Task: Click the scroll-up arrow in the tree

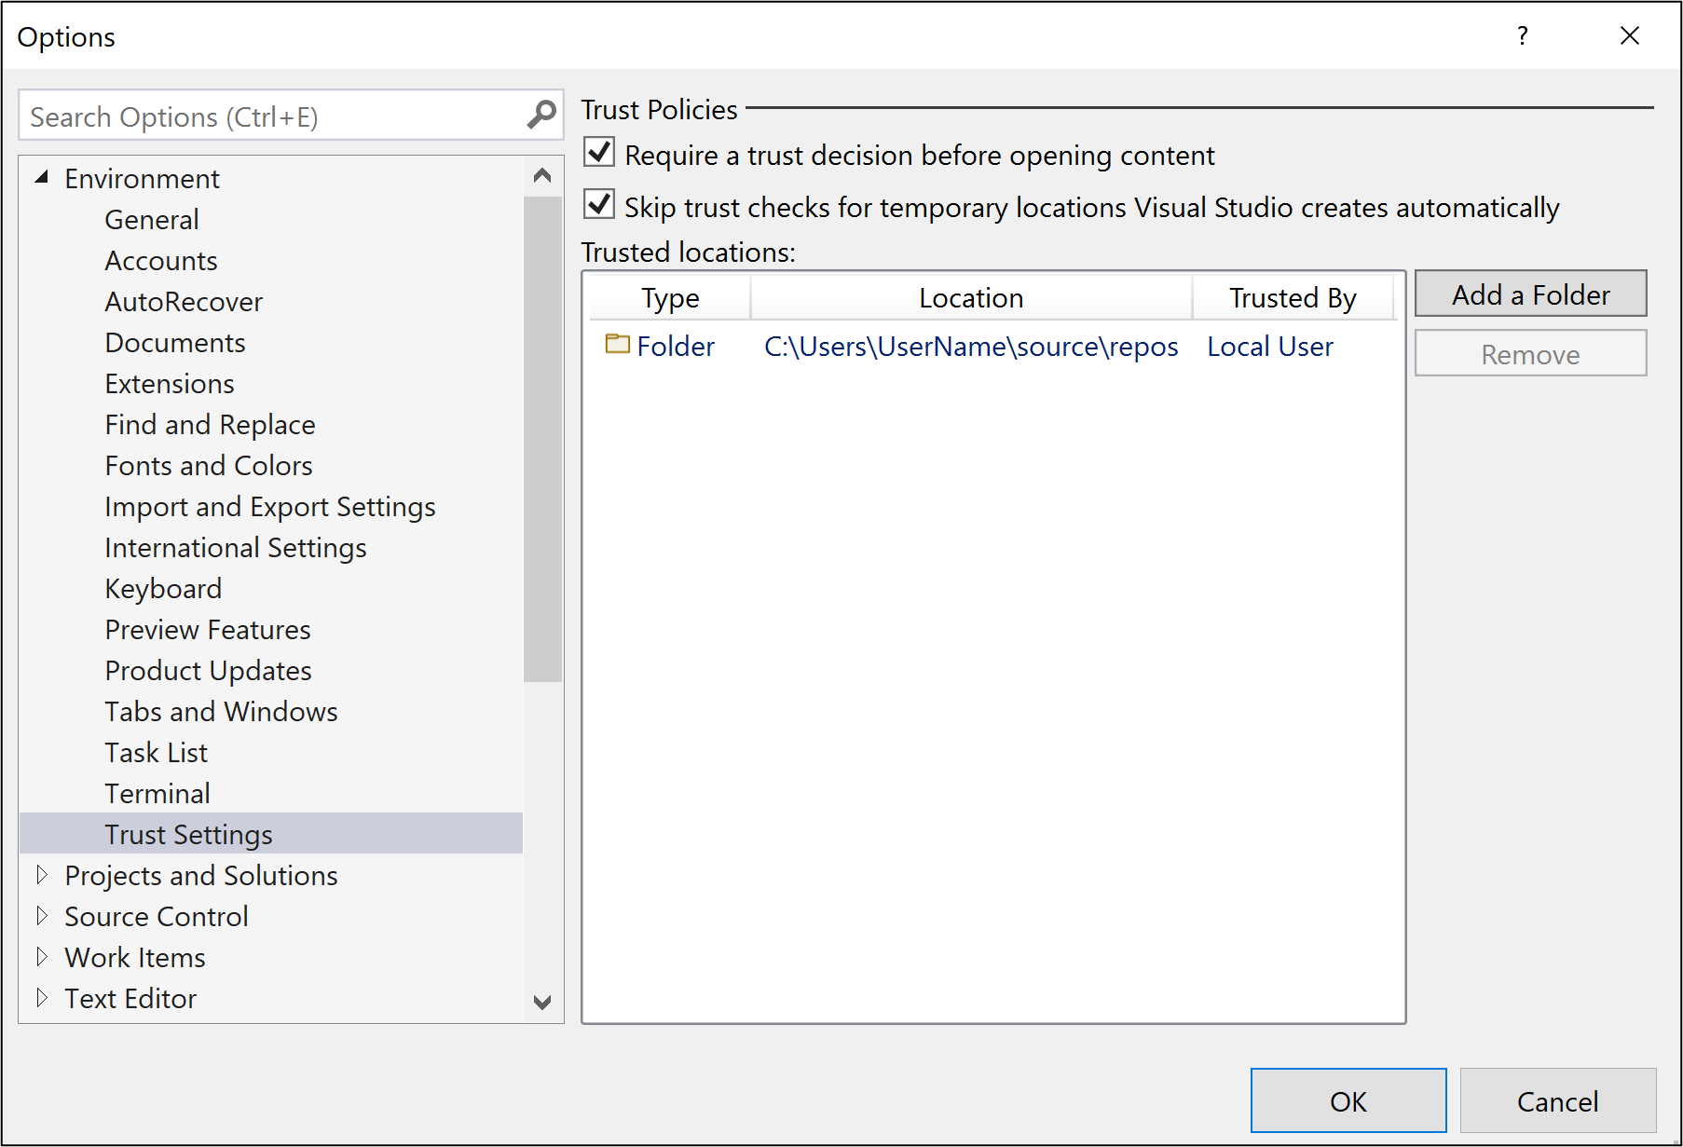Action: [543, 173]
